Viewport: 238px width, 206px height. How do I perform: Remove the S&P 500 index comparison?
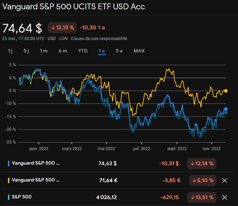point(224,197)
